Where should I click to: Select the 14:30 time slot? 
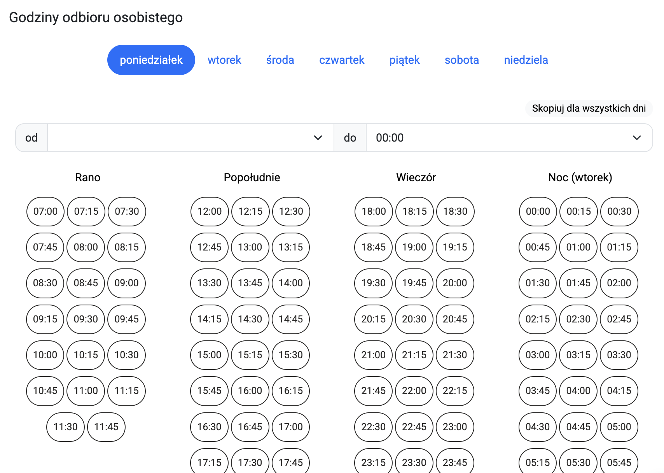(x=250, y=319)
